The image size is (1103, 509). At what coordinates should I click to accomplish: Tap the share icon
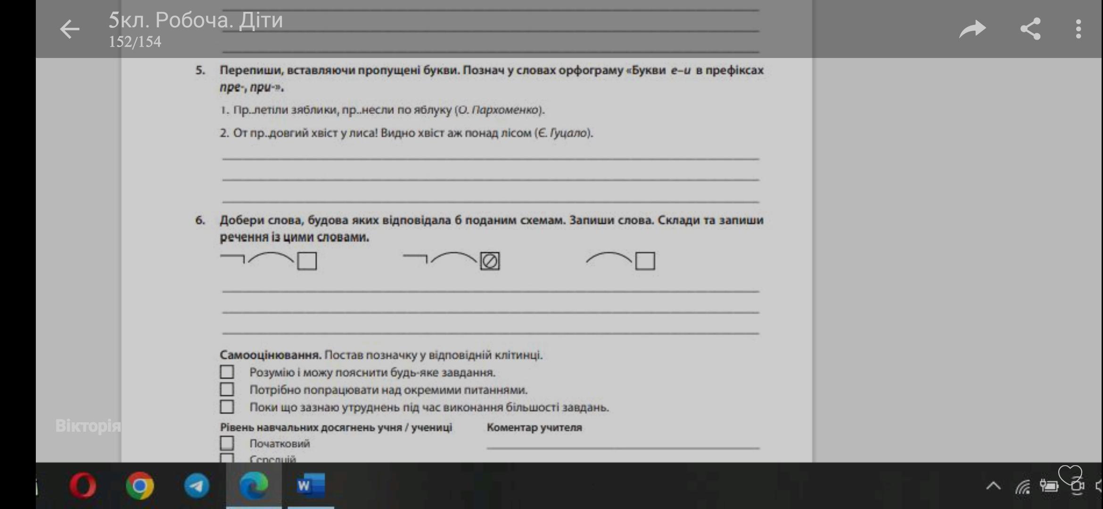pos(1030,29)
